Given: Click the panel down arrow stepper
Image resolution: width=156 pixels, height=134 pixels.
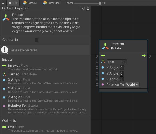Looking at the screenshot, I should (88, 10).
